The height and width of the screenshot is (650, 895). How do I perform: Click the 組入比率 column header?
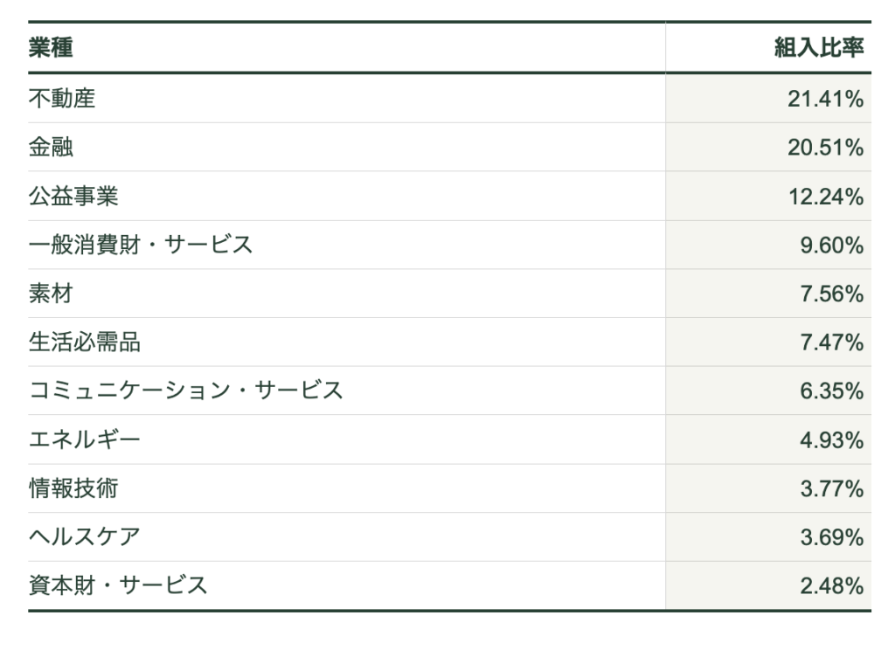pyautogui.click(x=818, y=48)
